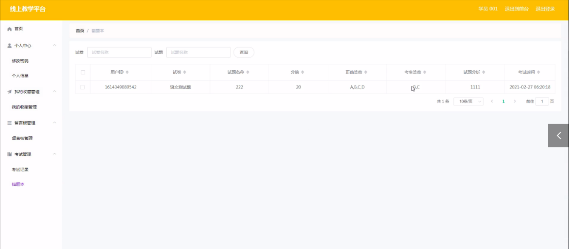Open the floating left arrow panel
This screenshot has height=249, width=569.
pyautogui.click(x=558, y=136)
